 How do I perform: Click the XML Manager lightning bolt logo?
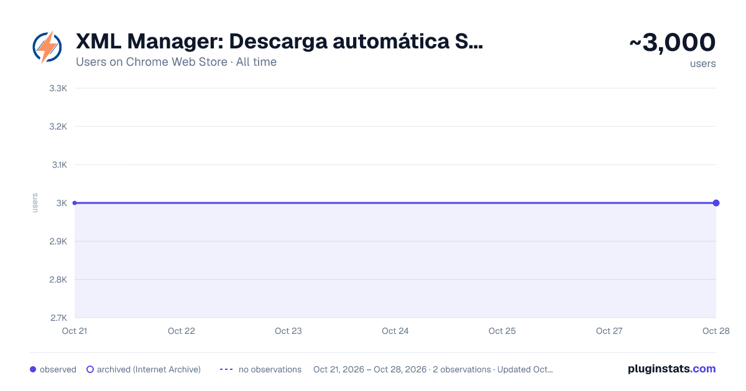[x=47, y=47]
